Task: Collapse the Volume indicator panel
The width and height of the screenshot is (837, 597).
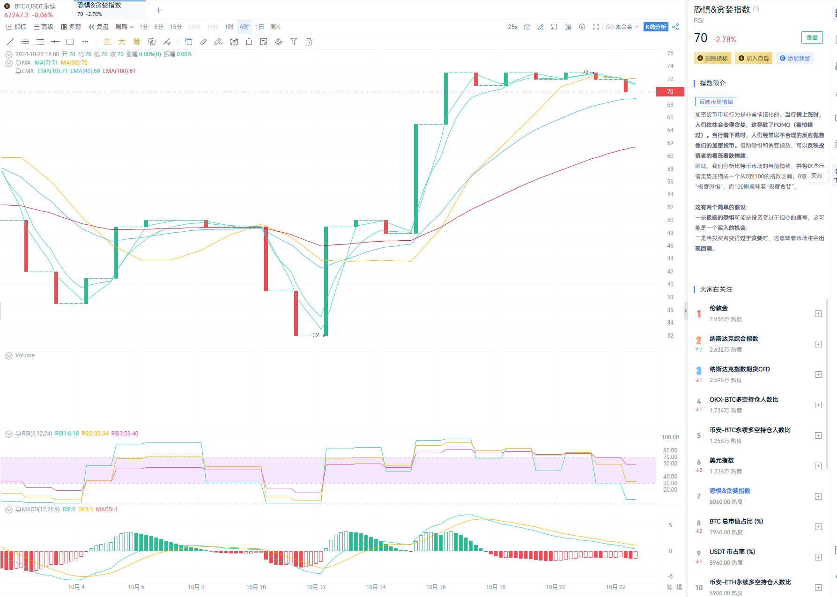Action: [x=8, y=356]
